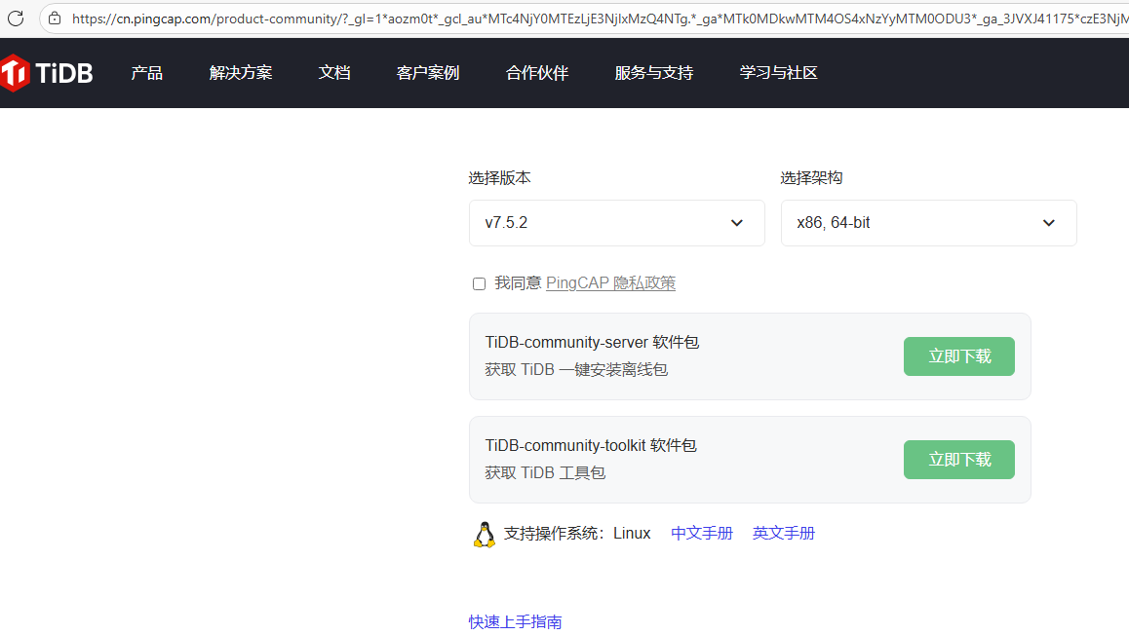Open the 客户案例 menu
Image resolution: width=1129 pixels, height=635 pixels.
click(428, 73)
